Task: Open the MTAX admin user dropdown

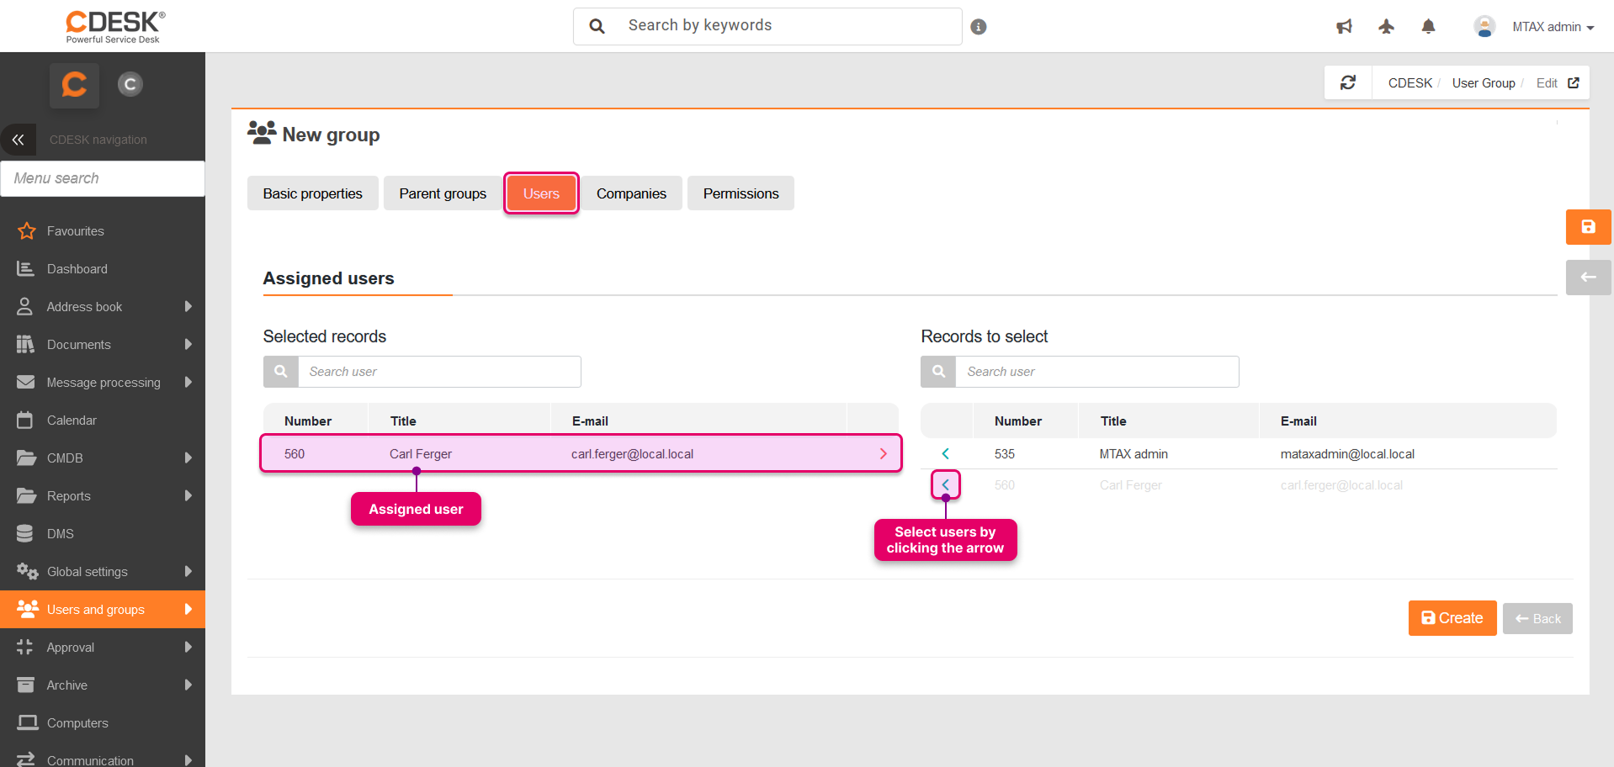Action: click(1553, 27)
